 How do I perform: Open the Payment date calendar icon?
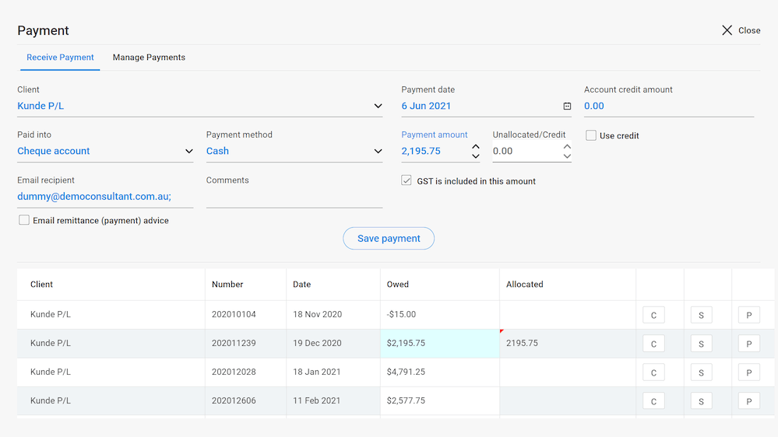(567, 106)
